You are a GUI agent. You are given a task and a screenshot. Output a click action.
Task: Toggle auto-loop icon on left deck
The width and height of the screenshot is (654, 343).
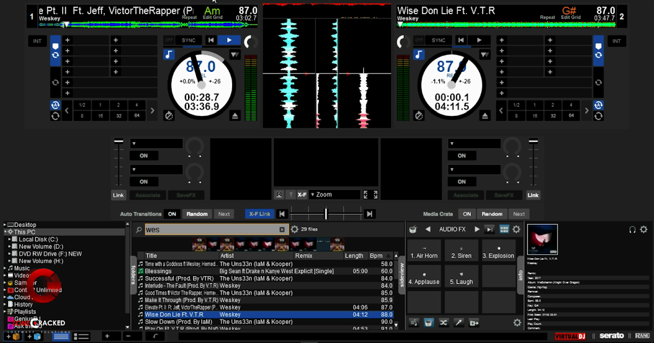[55, 105]
